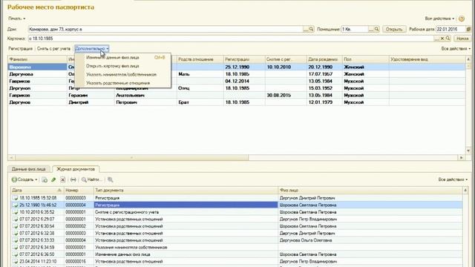Click the mark for deletion icon in the journal toolbar
The image size is (475, 267).
coord(62,179)
